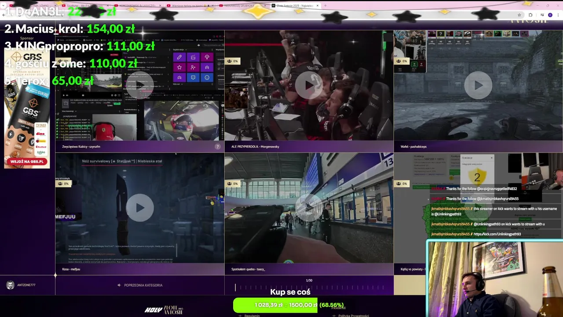Screen dimensions: 563x317
Task: Click the HOLY logo in the footer
Action: pyautogui.click(x=153, y=310)
